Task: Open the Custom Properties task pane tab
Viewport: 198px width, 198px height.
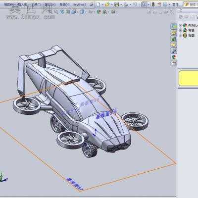Action: coord(174,63)
